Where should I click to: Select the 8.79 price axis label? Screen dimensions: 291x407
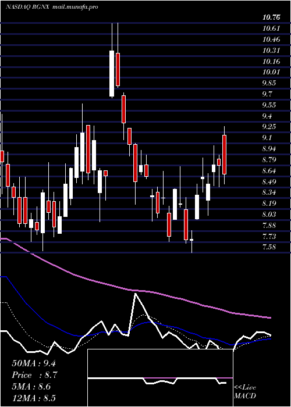(x=269, y=159)
